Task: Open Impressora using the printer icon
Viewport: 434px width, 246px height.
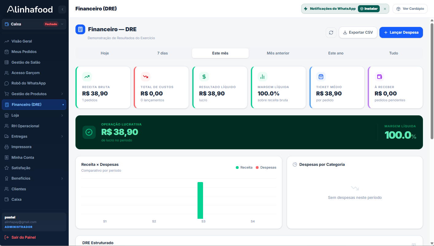Action: click(x=7, y=147)
